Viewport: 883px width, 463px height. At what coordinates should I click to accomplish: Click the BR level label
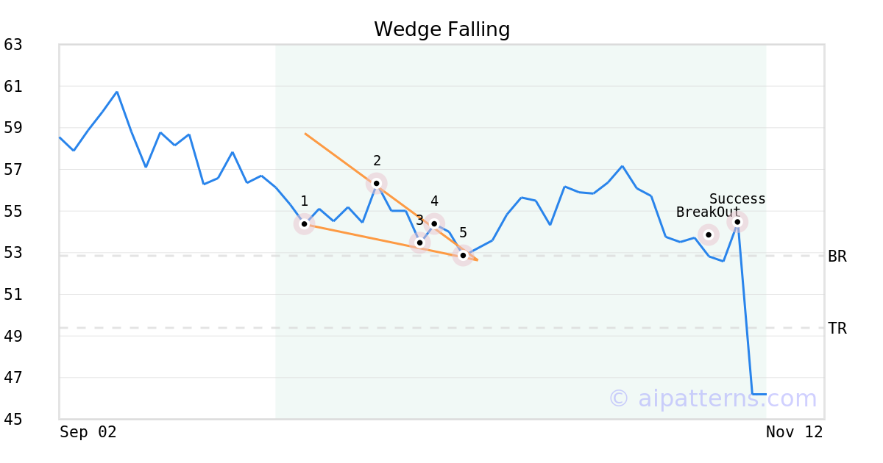click(837, 256)
